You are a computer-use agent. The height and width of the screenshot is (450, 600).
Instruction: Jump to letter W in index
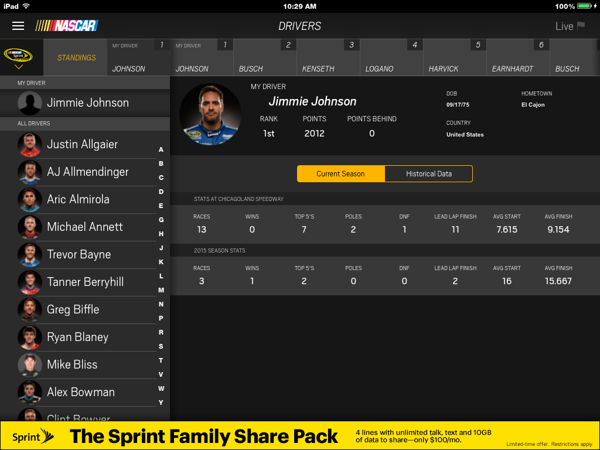[161, 388]
